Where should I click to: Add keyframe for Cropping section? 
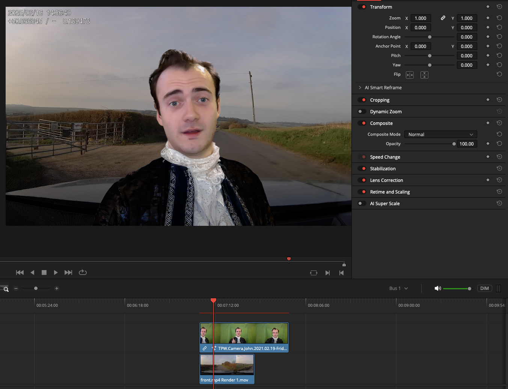tap(488, 100)
